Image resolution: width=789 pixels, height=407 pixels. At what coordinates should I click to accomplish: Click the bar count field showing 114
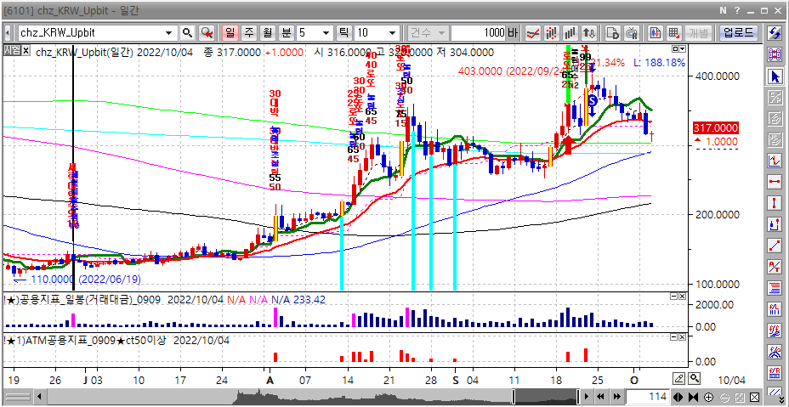[x=649, y=397]
